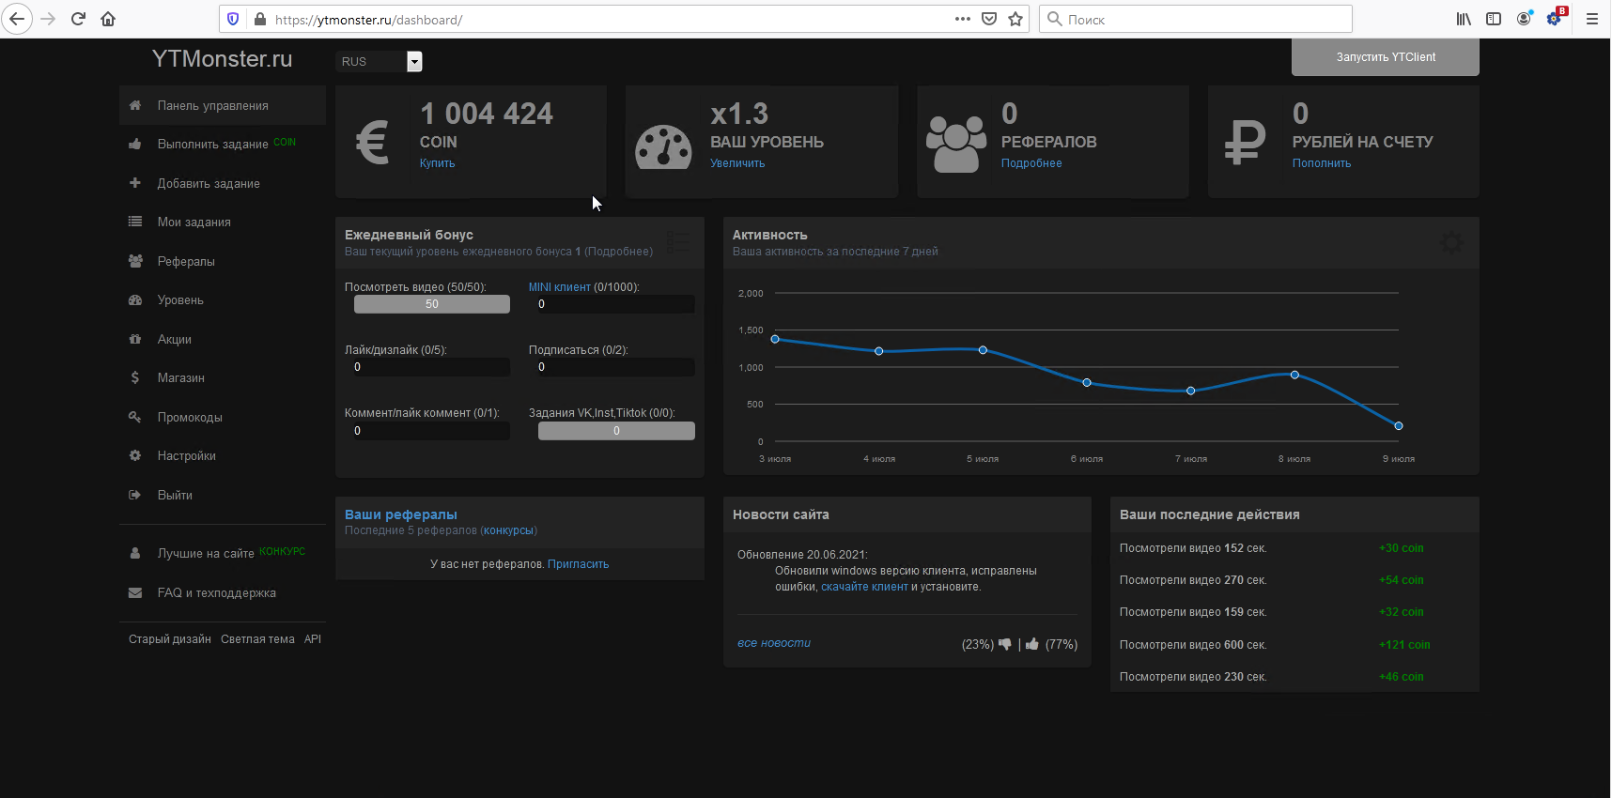The image size is (1612, 798).
Task: Click the конкурсы link in referrals panel
Action: coord(508,530)
